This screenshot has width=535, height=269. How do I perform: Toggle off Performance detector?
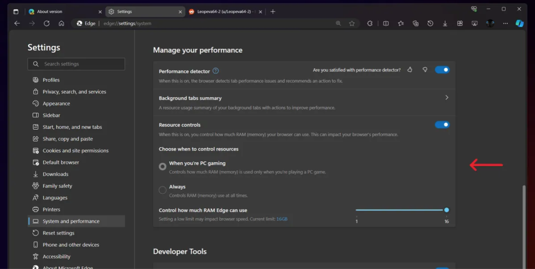442,69
